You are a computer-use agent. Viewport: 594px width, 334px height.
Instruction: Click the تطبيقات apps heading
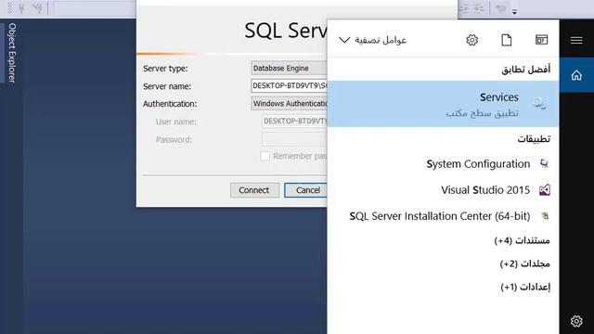[x=534, y=139]
